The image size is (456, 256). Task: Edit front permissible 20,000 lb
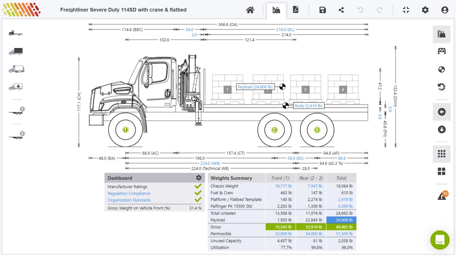(x=283, y=234)
